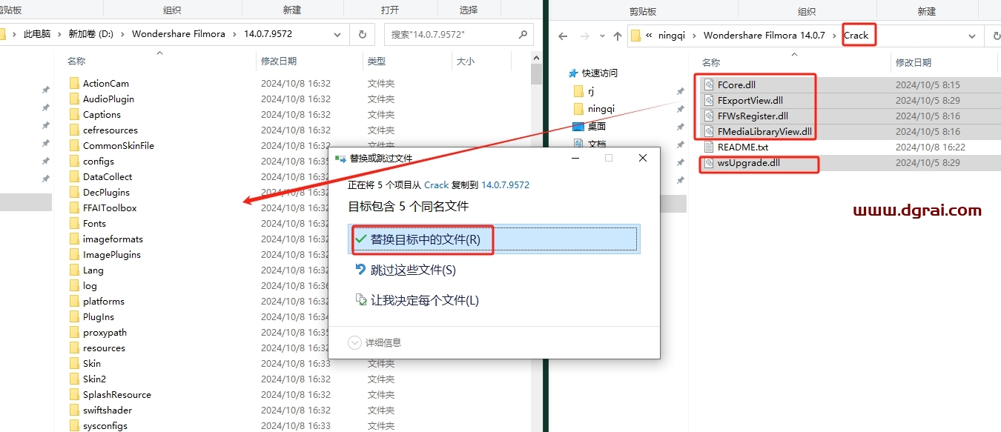Expand the details (详细信息) chevron
This screenshot has width=1001, height=432.
[355, 342]
